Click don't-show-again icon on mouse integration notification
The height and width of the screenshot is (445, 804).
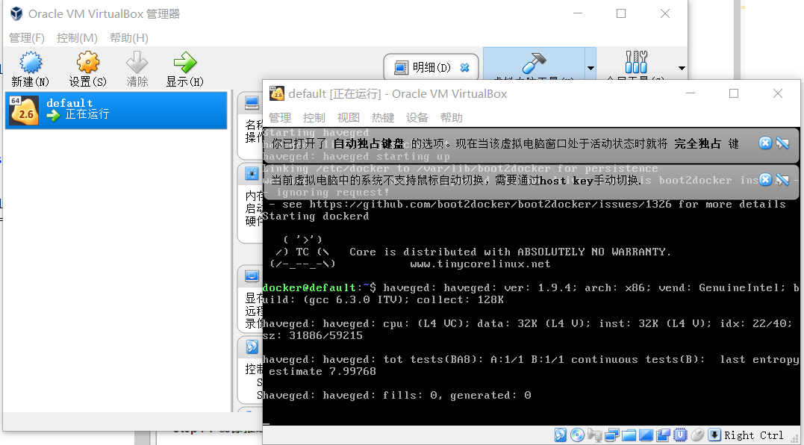click(x=782, y=179)
